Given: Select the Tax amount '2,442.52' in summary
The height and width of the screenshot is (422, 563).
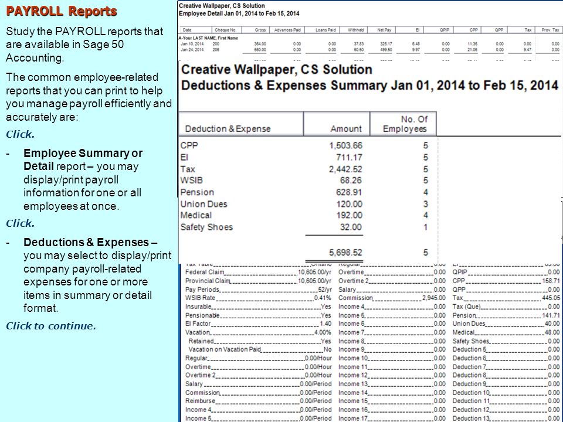Looking at the screenshot, I should point(346,169).
